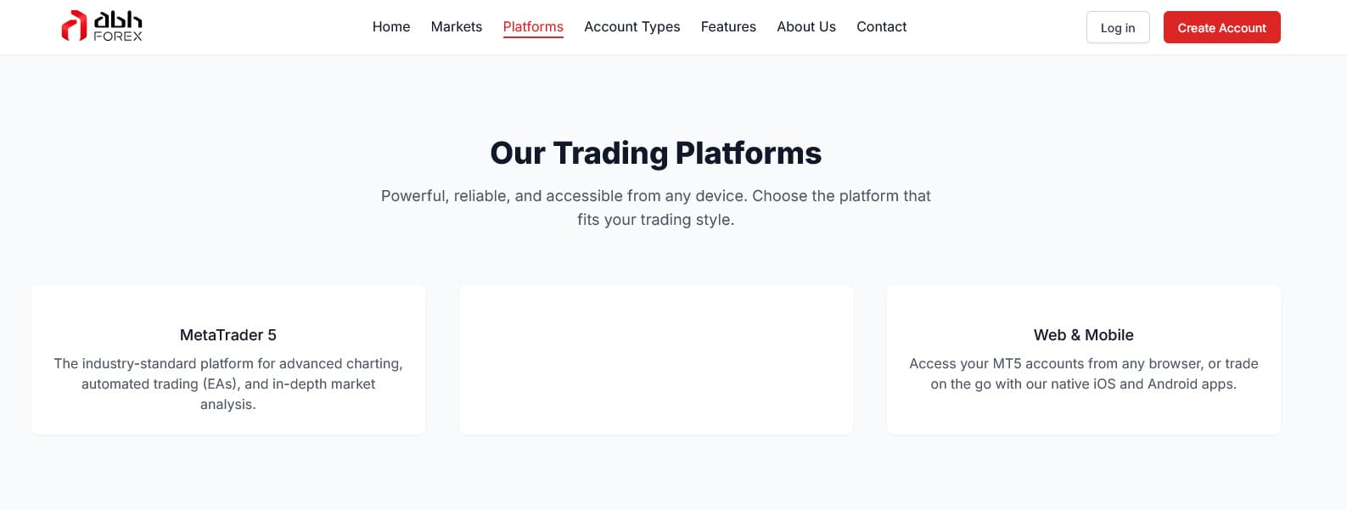Screen dimensions: 1347x510
Task: Go to the Home page
Action: tap(391, 27)
